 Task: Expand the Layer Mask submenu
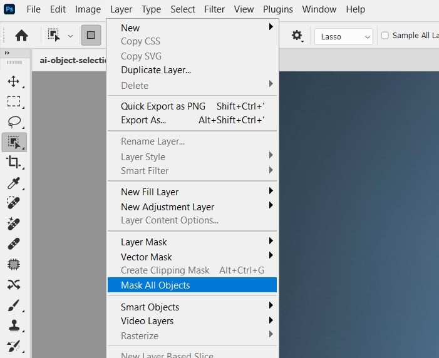point(192,242)
